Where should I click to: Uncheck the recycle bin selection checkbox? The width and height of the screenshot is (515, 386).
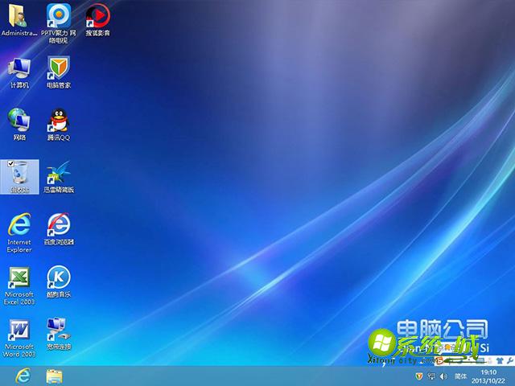click(x=10, y=163)
